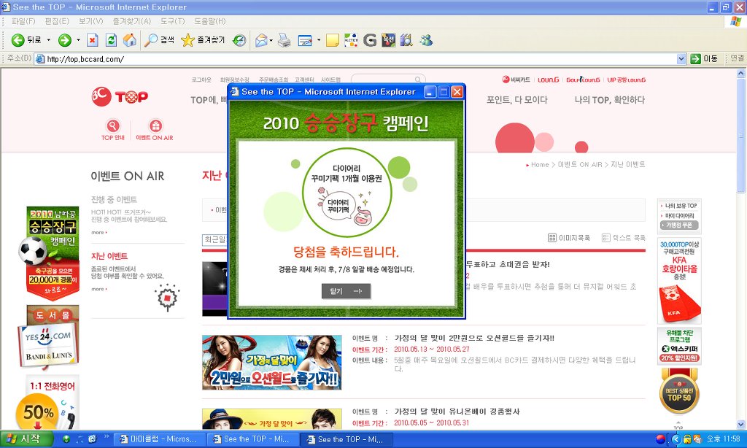Click the Forward arrow icon
Image resolution: width=747 pixels, height=448 pixels.
tap(65, 40)
